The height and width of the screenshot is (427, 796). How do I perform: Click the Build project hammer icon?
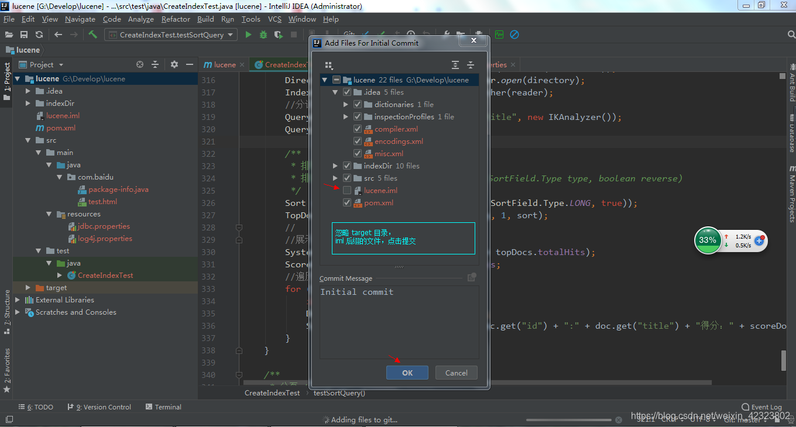click(x=92, y=35)
